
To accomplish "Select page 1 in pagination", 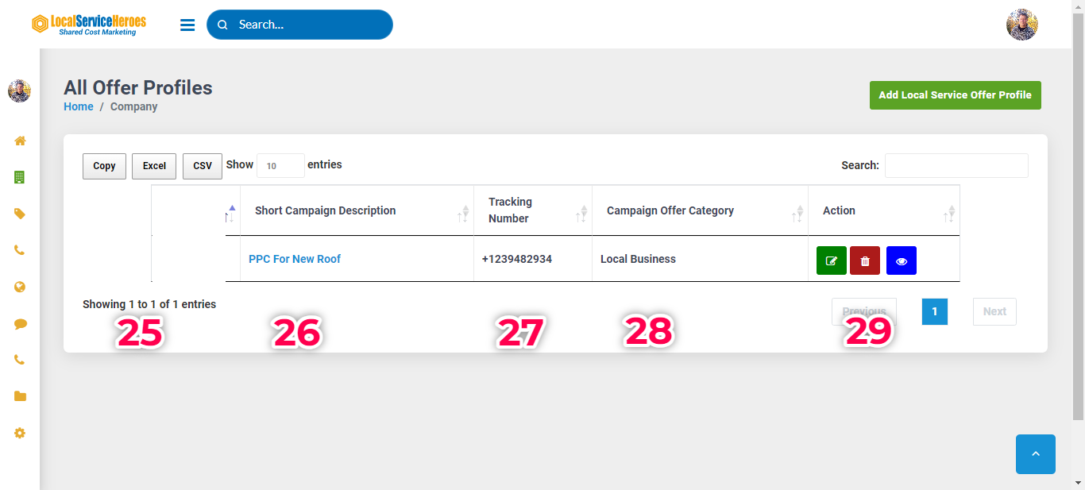I will [934, 311].
